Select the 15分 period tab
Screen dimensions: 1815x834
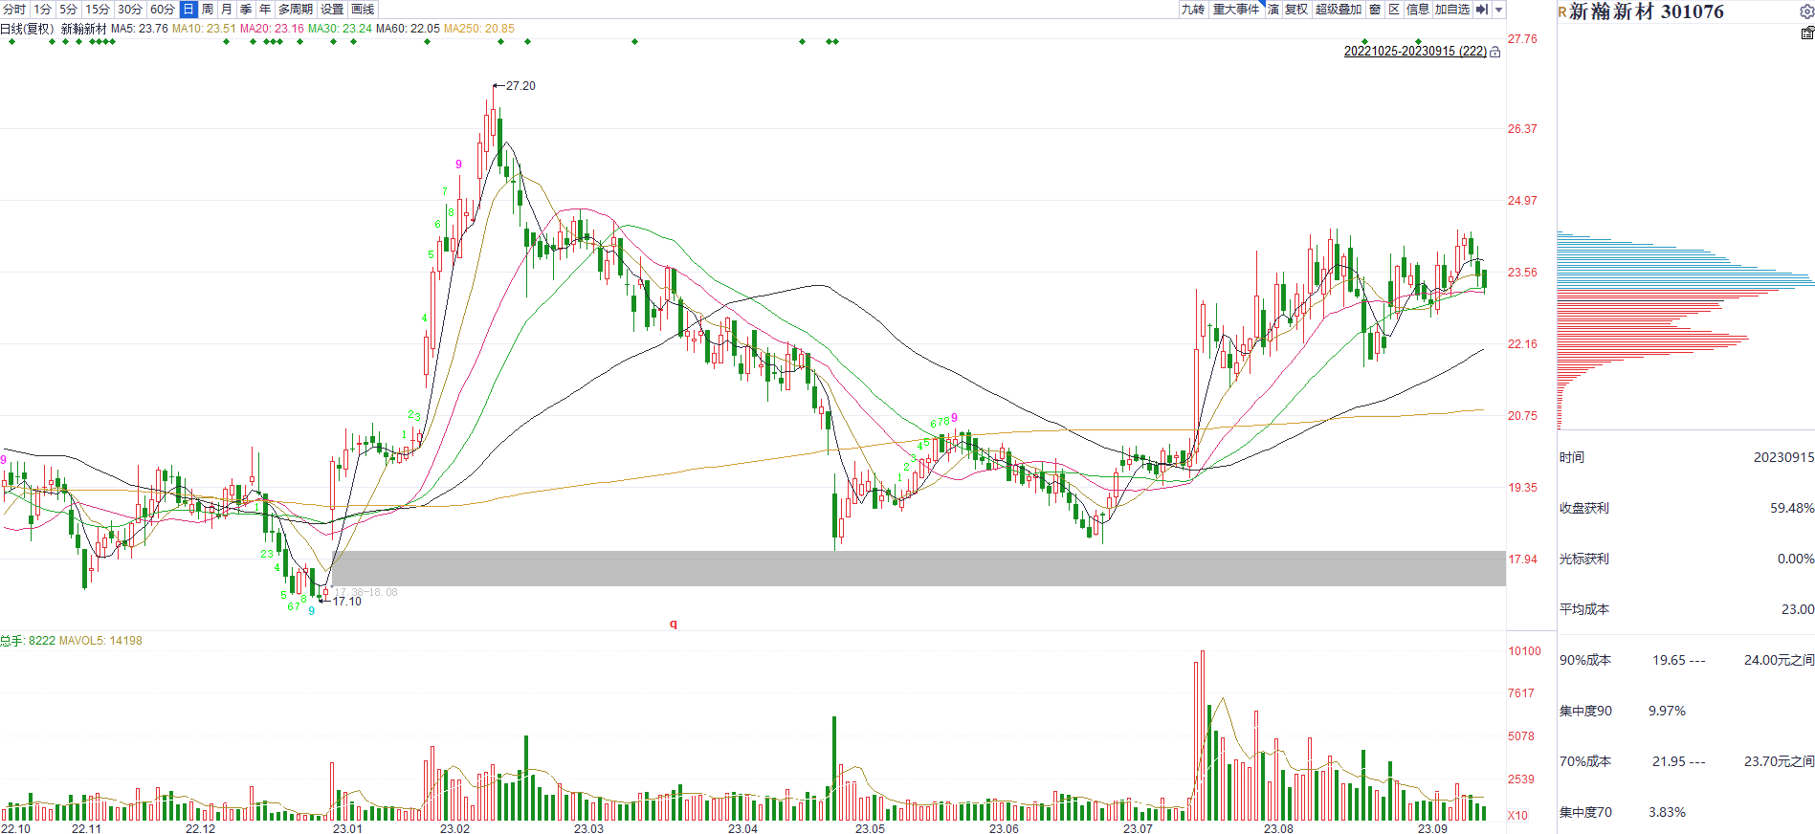click(98, 9)
